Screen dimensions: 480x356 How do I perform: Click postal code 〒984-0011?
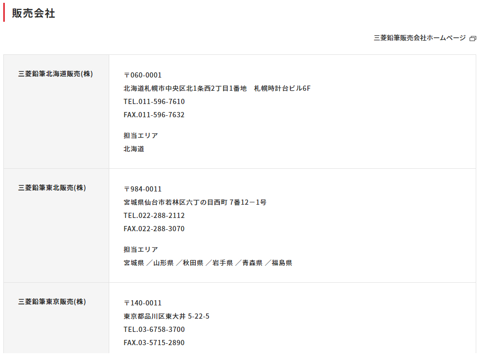142,189
